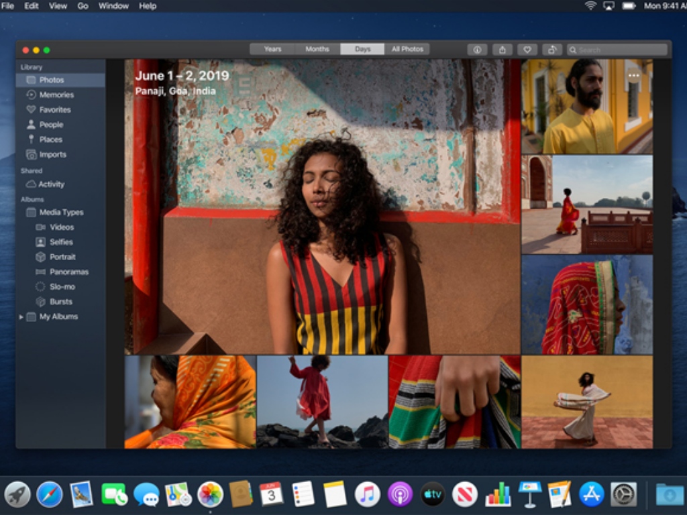Switch to the Months view
The width and height of the screenshot is (687, 515).
(317, 48)
